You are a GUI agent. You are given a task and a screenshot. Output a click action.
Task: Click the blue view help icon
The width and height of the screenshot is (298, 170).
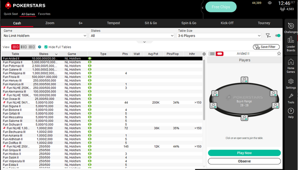40,47
